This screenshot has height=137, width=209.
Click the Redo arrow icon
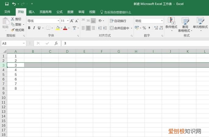click(x=23, y=4)
